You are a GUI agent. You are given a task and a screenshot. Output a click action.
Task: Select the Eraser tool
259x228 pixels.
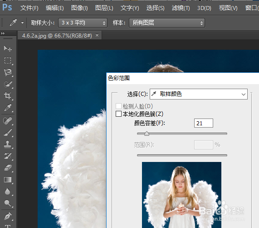8,168
